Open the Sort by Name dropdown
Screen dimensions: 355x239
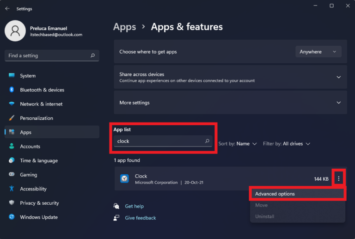tap(238, 144)
